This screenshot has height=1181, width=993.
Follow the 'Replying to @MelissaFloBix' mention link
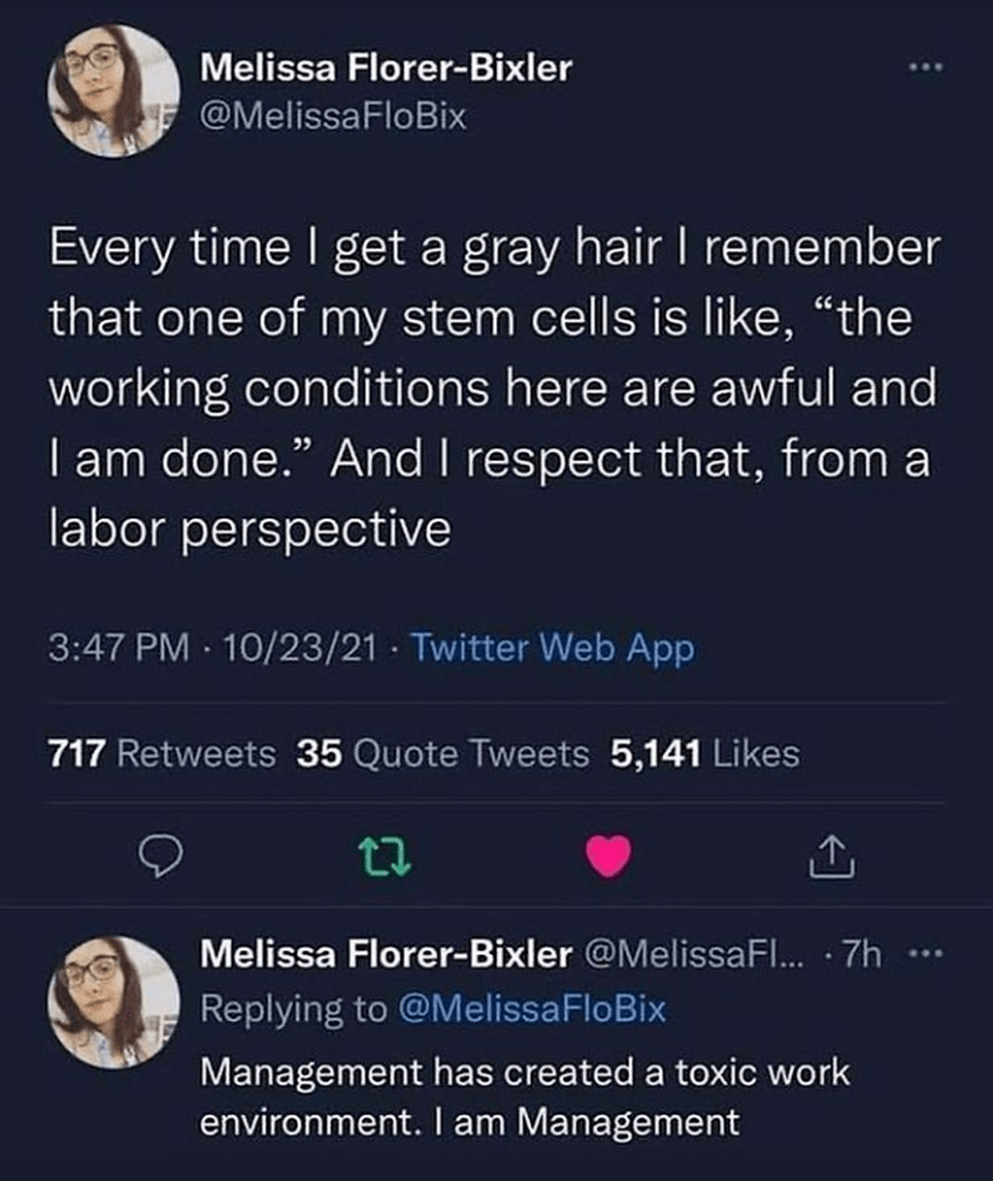pyautogui.click(x=531, y=1008)
